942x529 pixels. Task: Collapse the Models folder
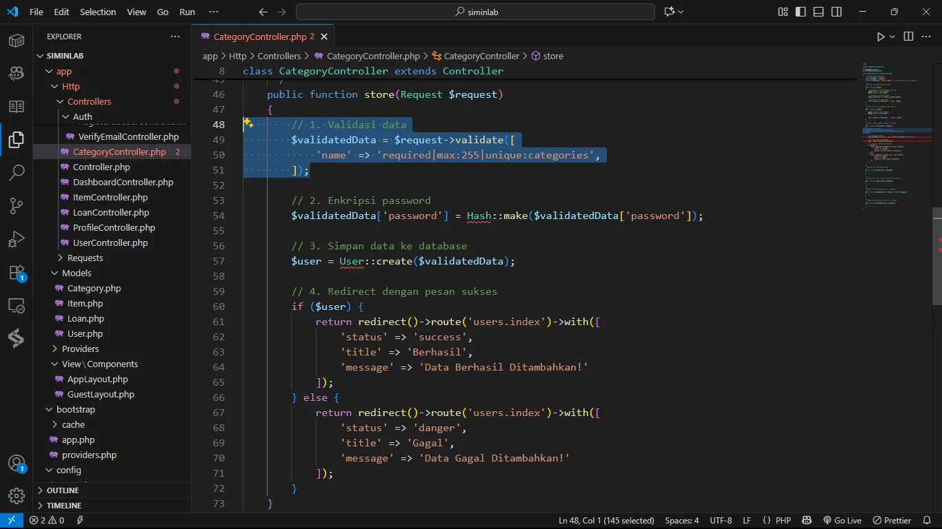click(77, 273)
